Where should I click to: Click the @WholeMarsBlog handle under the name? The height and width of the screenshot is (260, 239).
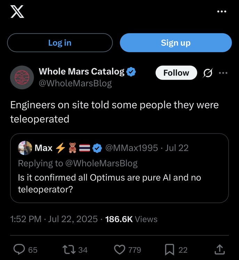(75, 84)
